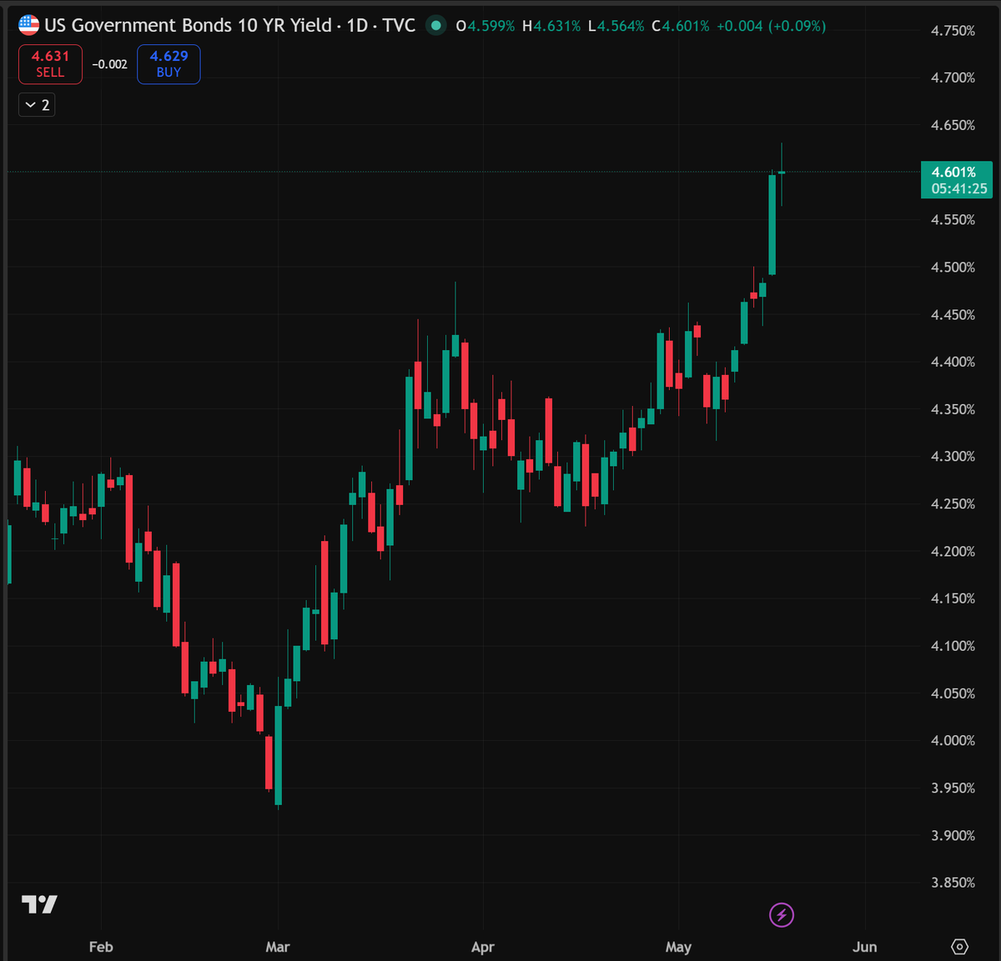Click the Jun label on time axis
The height and width of the screenshot is (961, 1001).
click(865, 947)
